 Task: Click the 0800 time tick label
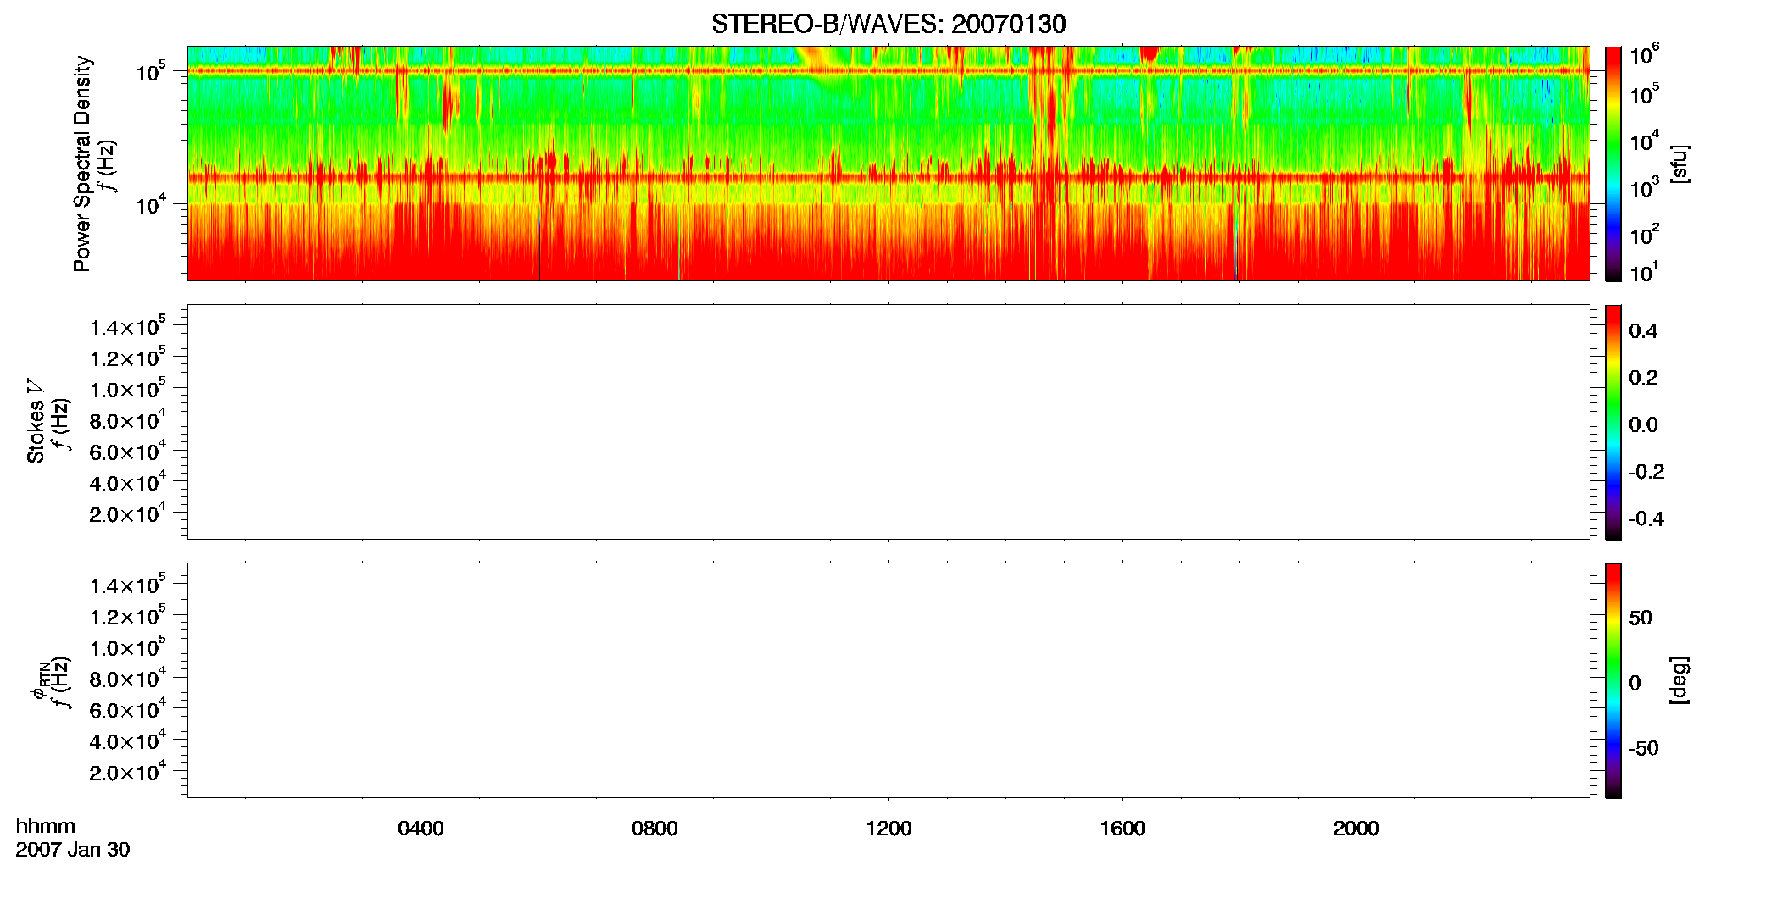(655, 829)
